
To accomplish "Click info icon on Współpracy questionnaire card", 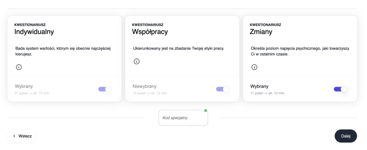I will [137, 62].
